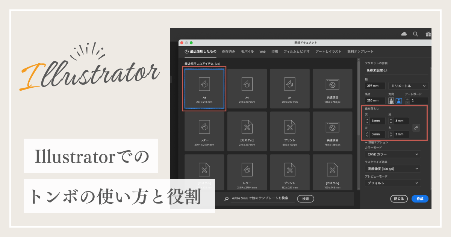Toggle the bleed link chain icon
Image resolution: width=451 pixels, height=237 pixels.
tap(416, 128)
